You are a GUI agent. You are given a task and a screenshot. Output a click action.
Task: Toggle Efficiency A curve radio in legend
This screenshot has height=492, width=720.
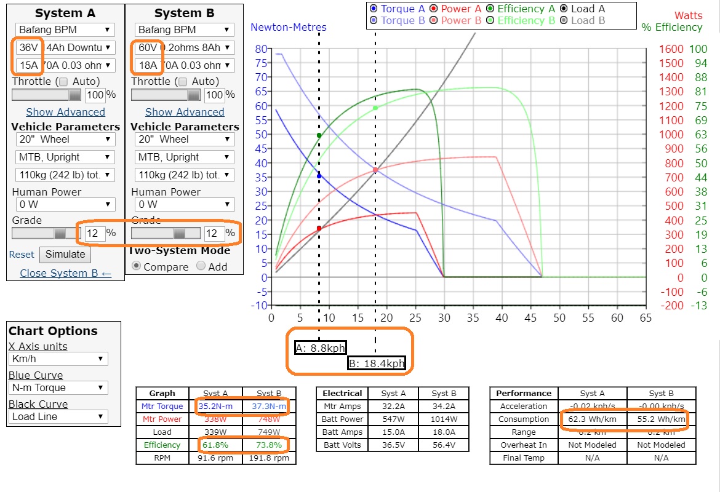490,8
